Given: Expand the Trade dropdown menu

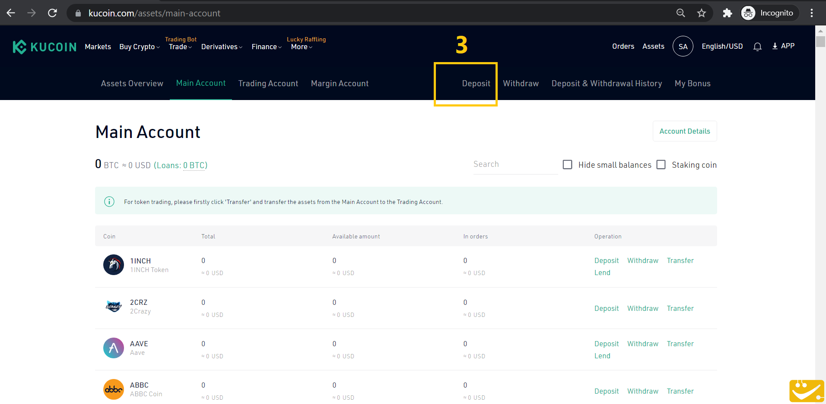Looking at the screenshot, I should [x=180, y=47].
